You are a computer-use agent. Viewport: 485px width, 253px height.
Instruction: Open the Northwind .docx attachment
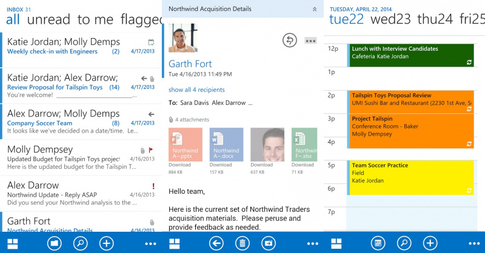(x=226, y=144)
